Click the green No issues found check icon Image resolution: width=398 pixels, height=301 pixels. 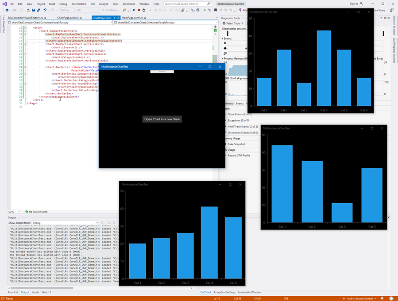[27, 212]
